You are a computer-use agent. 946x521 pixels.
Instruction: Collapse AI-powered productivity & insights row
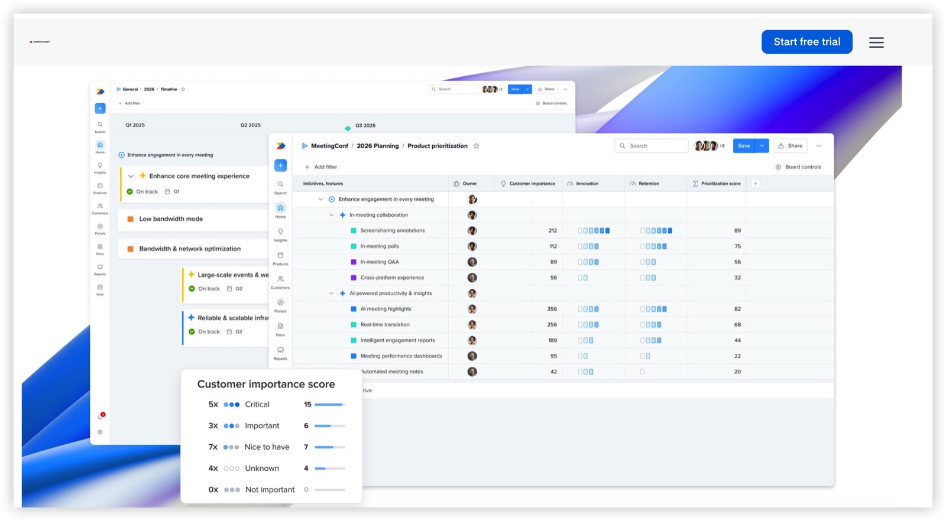(x=332, y=294)
